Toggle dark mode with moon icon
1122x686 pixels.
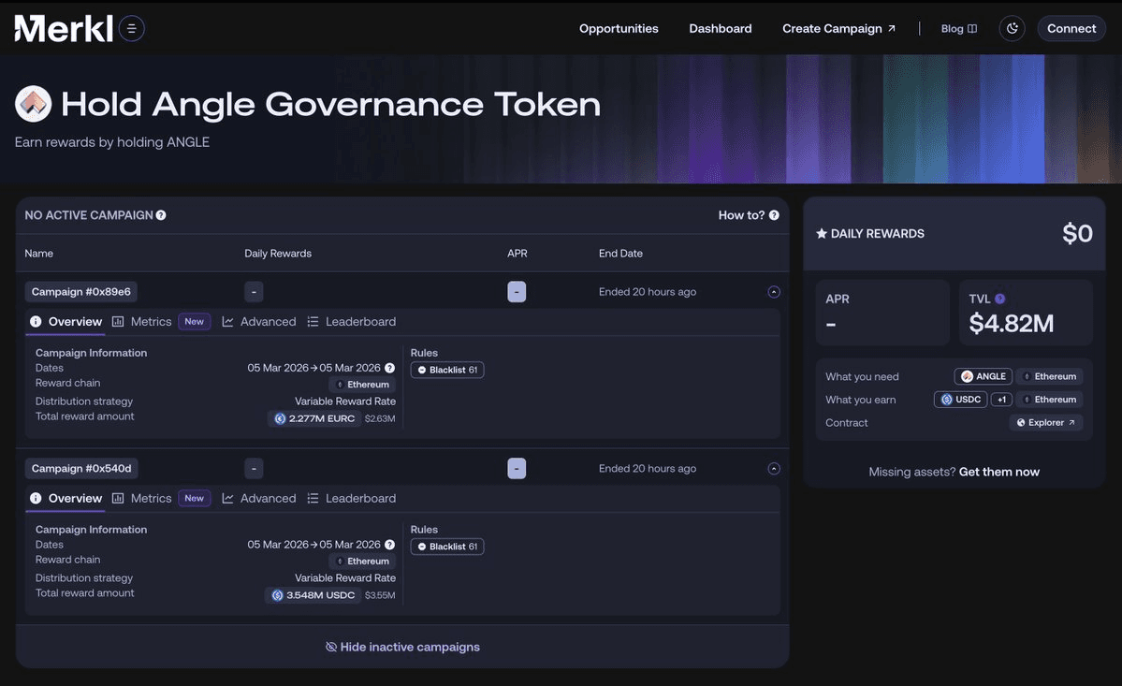pos(1012,29)
